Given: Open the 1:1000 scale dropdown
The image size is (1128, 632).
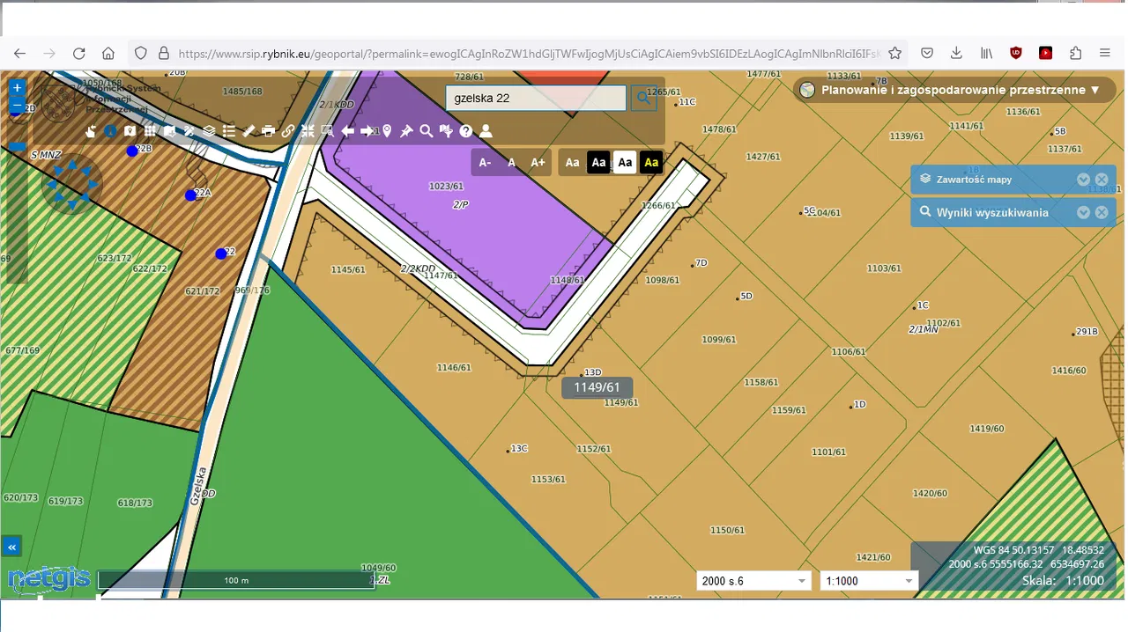Looking at the screenshot, I should 869,581.
